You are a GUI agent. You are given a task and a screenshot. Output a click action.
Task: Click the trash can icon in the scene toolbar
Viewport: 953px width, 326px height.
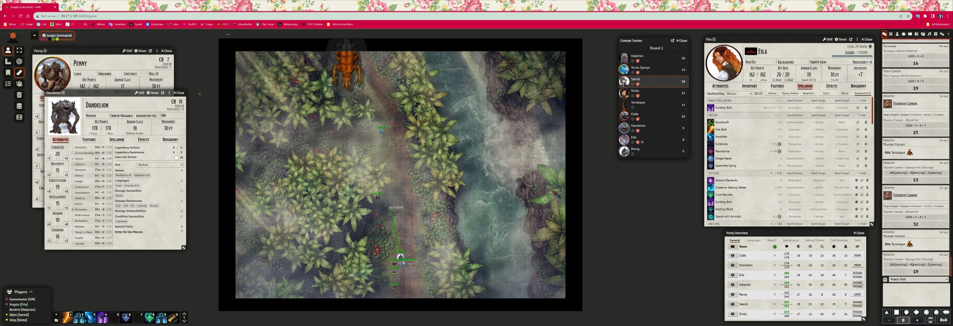[19, 95]
